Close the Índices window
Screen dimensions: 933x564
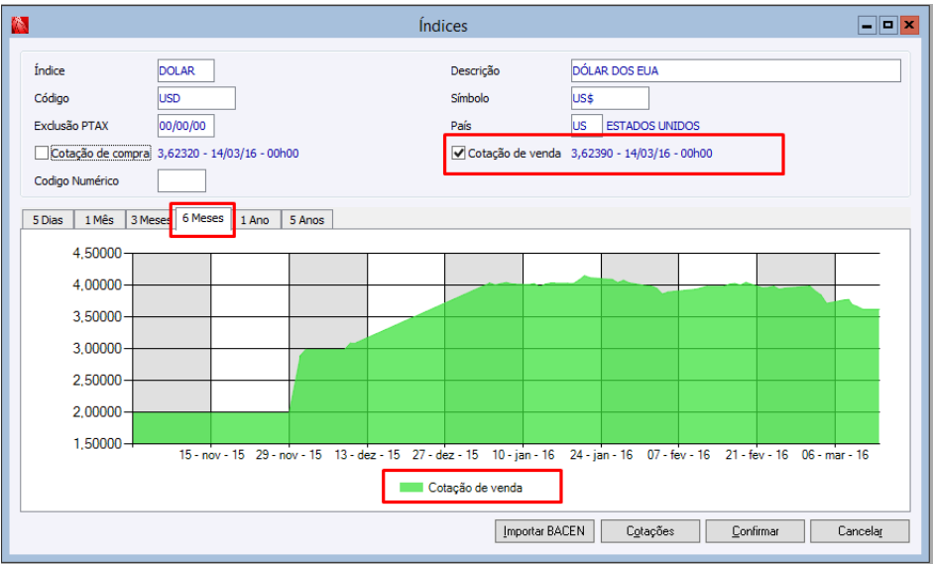coord(908,26)
